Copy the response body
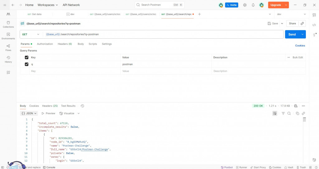Image resolution: width=319 pixels, height=169 pixels. point(298,113)
